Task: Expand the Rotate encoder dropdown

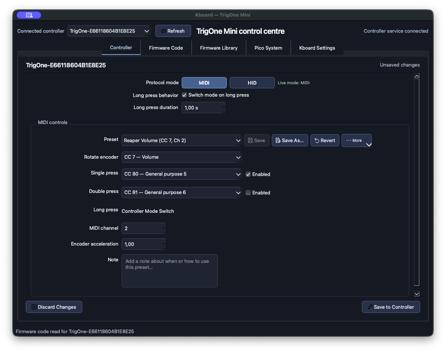Action: [x=181, y=157]
